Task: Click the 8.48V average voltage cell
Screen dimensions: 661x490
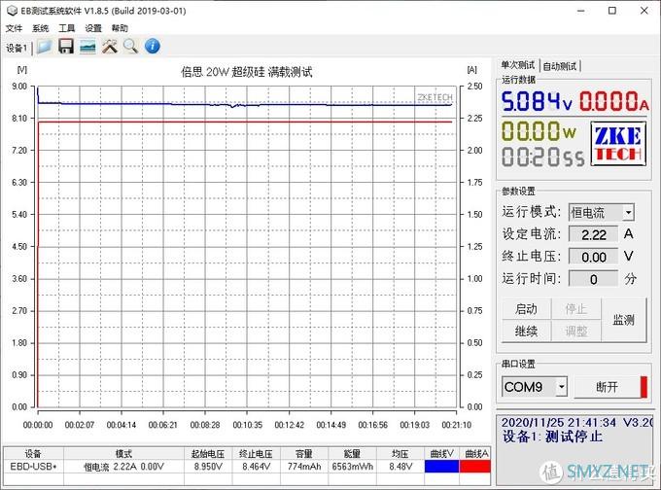Action: (x=400, y=467)
